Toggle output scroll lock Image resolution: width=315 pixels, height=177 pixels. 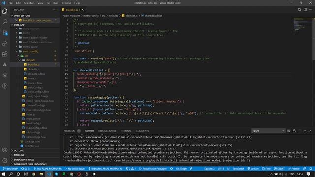(x=294, y=131)
